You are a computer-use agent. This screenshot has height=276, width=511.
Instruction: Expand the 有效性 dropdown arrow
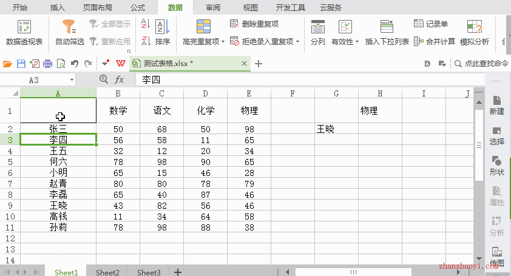[357, 42]
